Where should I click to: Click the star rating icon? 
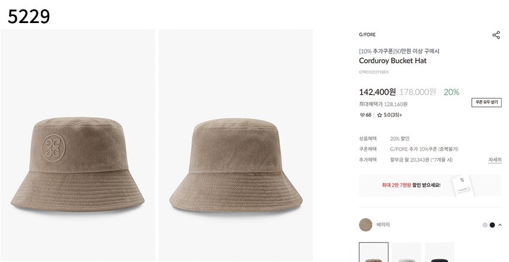click(380, 115)
